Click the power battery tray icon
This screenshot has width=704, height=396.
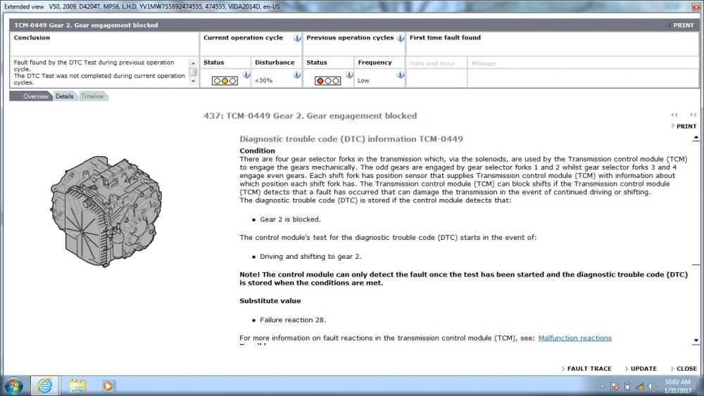(x=627, y=387)
